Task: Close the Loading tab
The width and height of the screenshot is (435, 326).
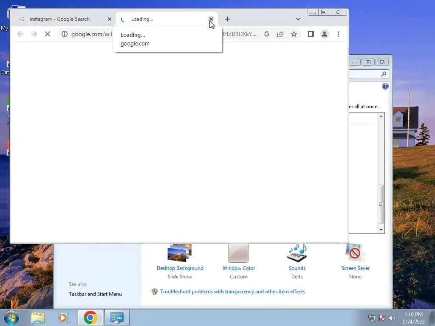Action: [x=211, y=19]
